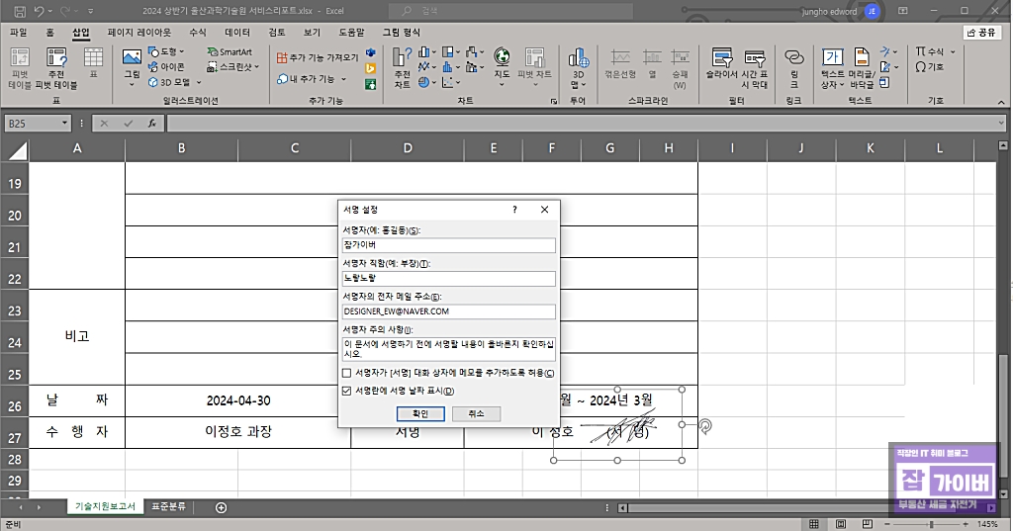Toggle 서명란에 서명 날짜 표시 checkbox

(x=347, y=391)
